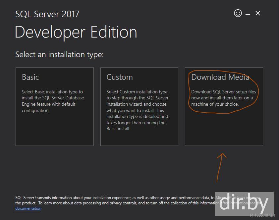This screenshot has width=279, height=220.
Task: Choose the Basic installation type card
Action: [55, 107]
